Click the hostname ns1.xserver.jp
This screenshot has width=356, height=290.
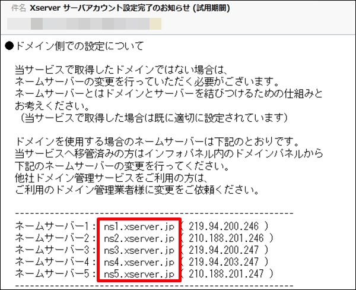(x=139, y=226)
